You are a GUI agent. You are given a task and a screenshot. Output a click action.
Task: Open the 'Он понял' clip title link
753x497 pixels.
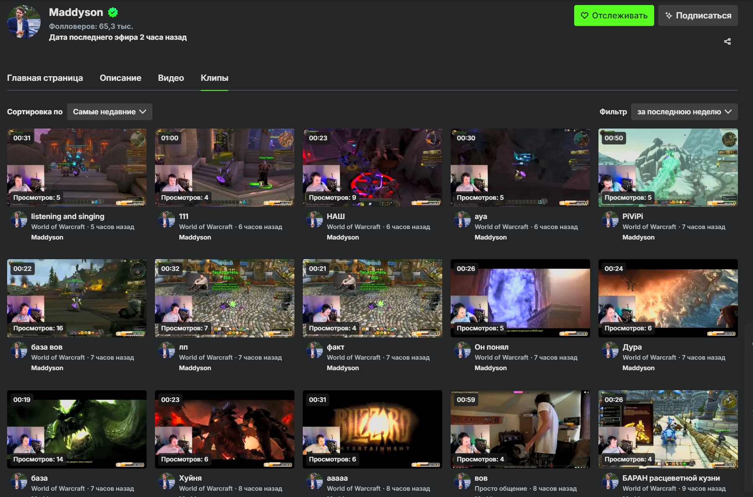coord(491,347)
